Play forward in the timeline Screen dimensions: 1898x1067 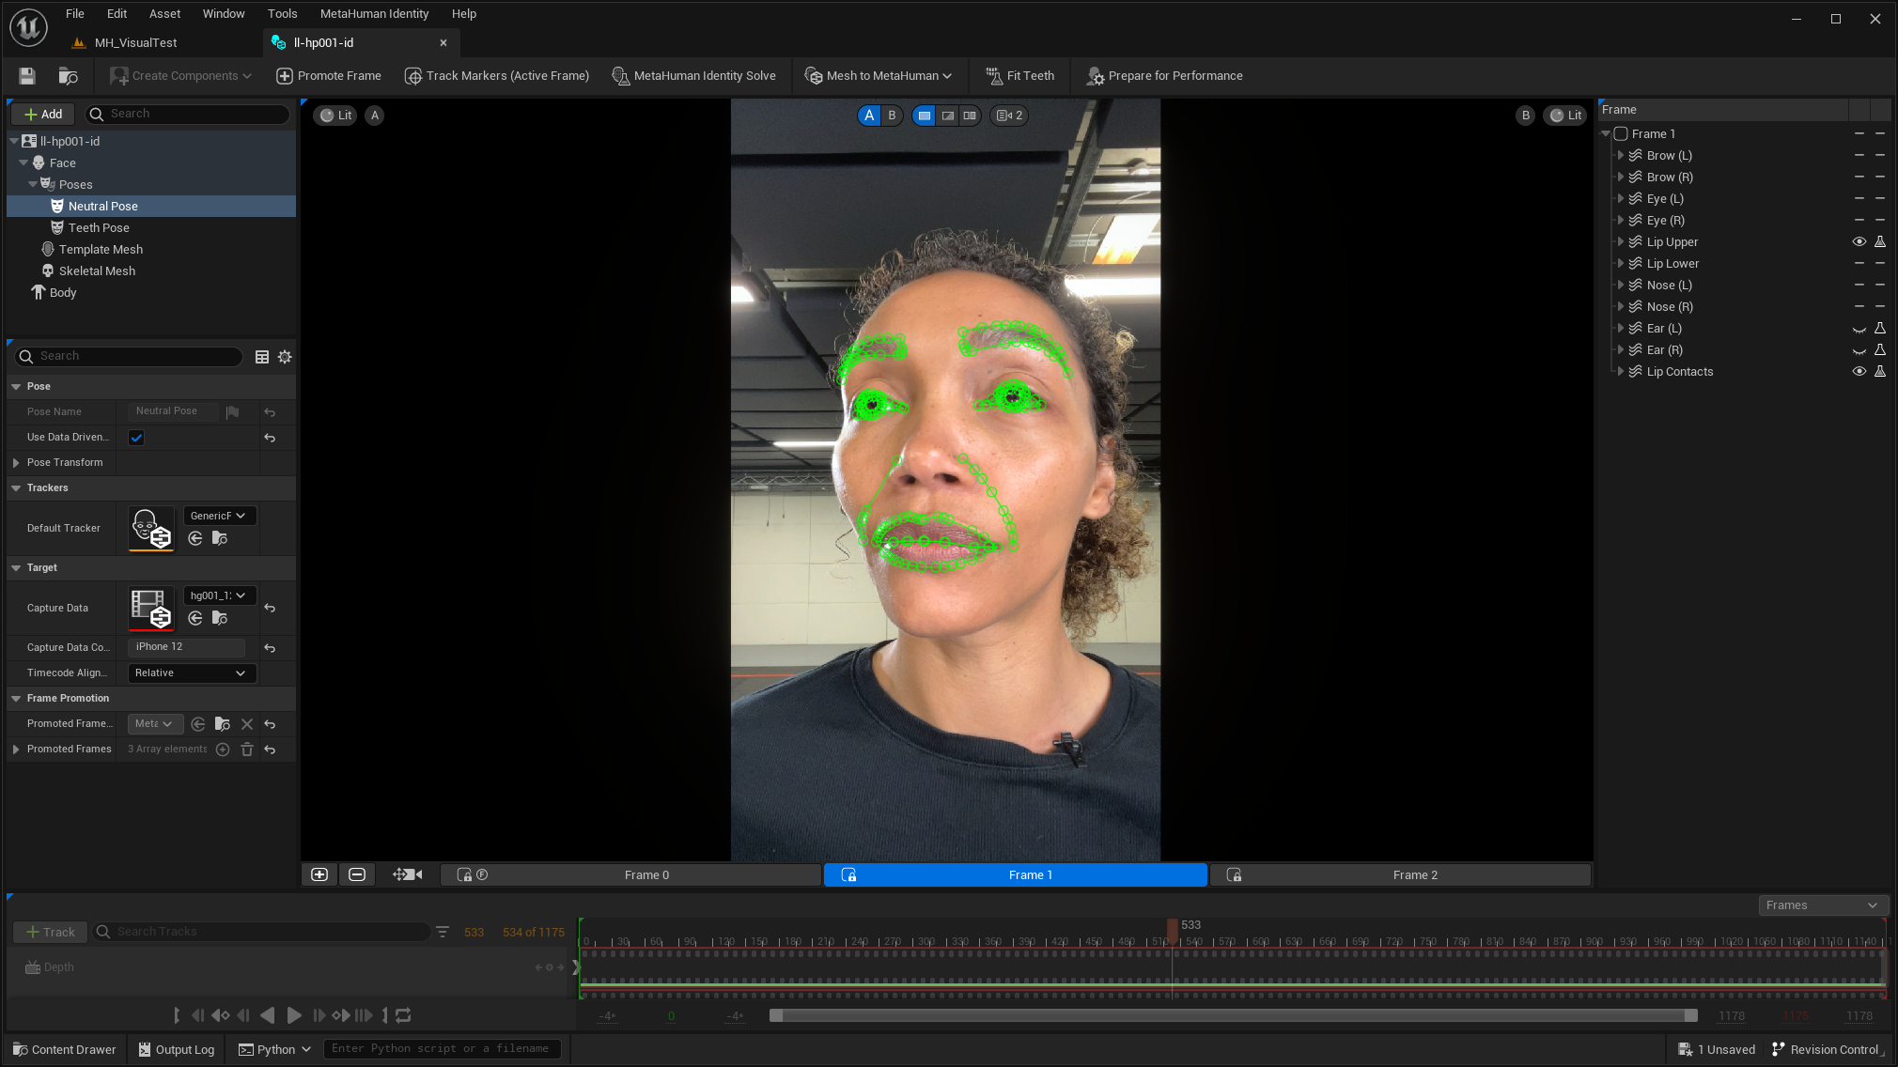[294, 1015]
